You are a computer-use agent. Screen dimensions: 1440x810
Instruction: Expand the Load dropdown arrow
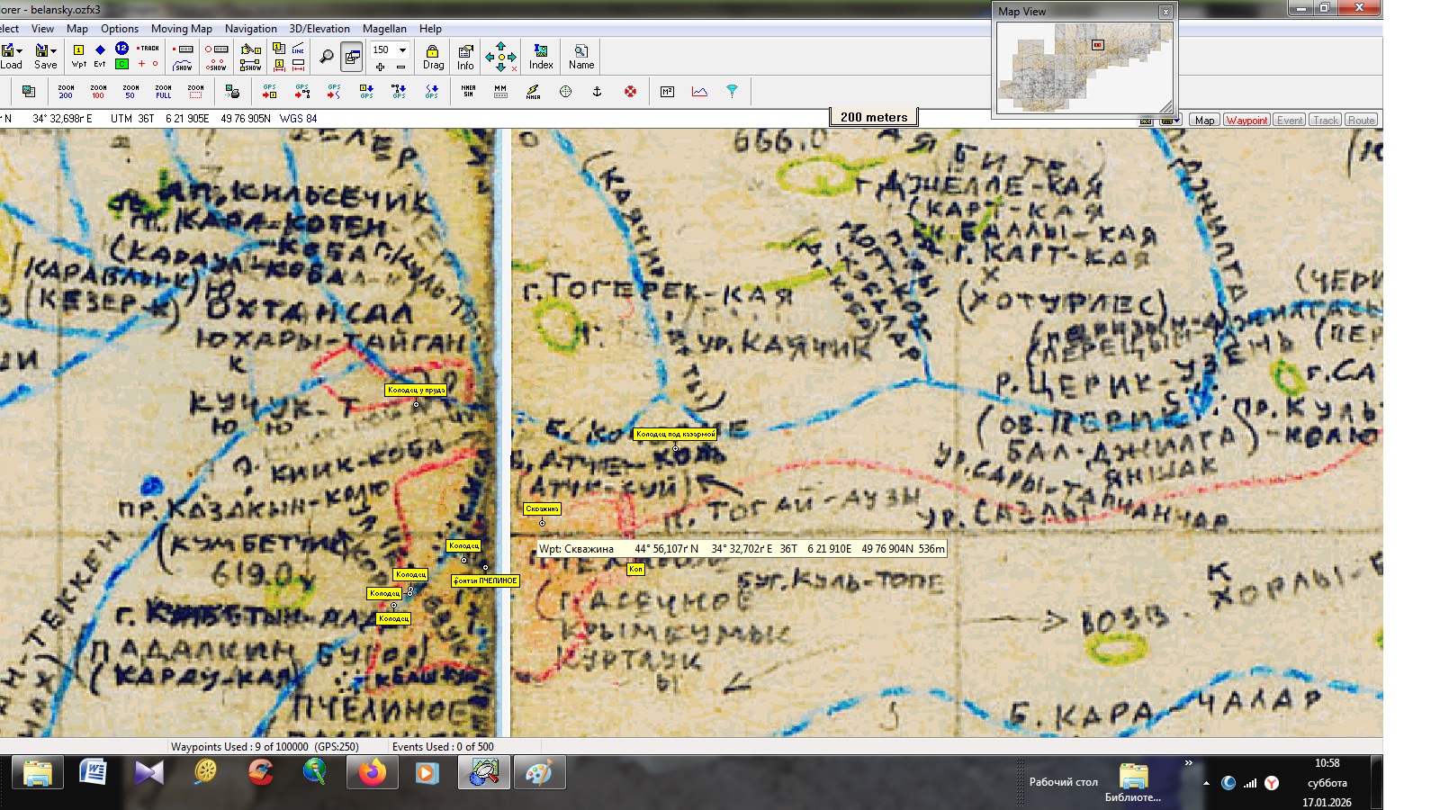[x=20, y=50]
